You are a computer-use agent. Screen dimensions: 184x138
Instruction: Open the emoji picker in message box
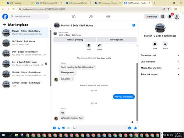pos(130,128)
